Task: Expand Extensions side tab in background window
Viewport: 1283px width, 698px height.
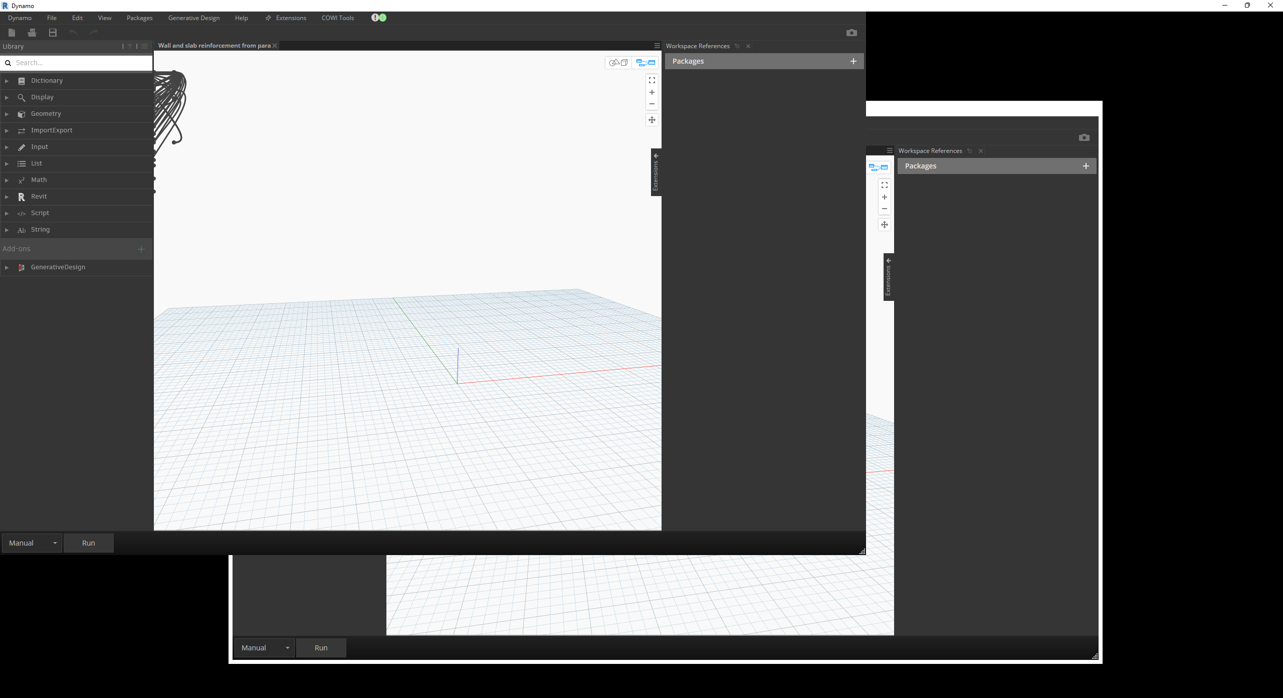Action: 889,277
